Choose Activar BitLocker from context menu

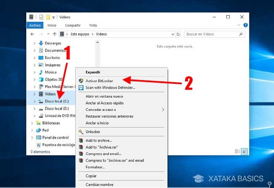click(x=122, y=81)
